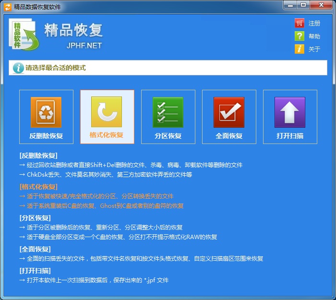The width and height of the screenshot is (336, 300).
Task: Choose 反删除恢复 mode label
Action: (x=46, y=136)
